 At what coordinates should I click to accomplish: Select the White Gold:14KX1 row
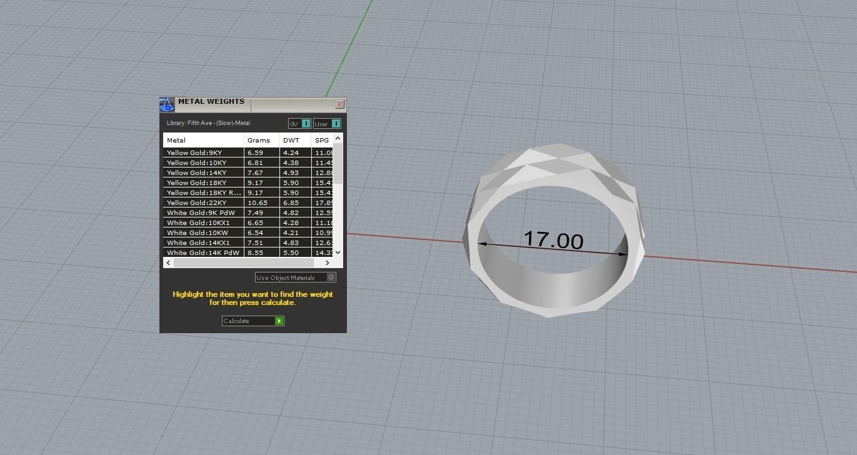(249, 242)
